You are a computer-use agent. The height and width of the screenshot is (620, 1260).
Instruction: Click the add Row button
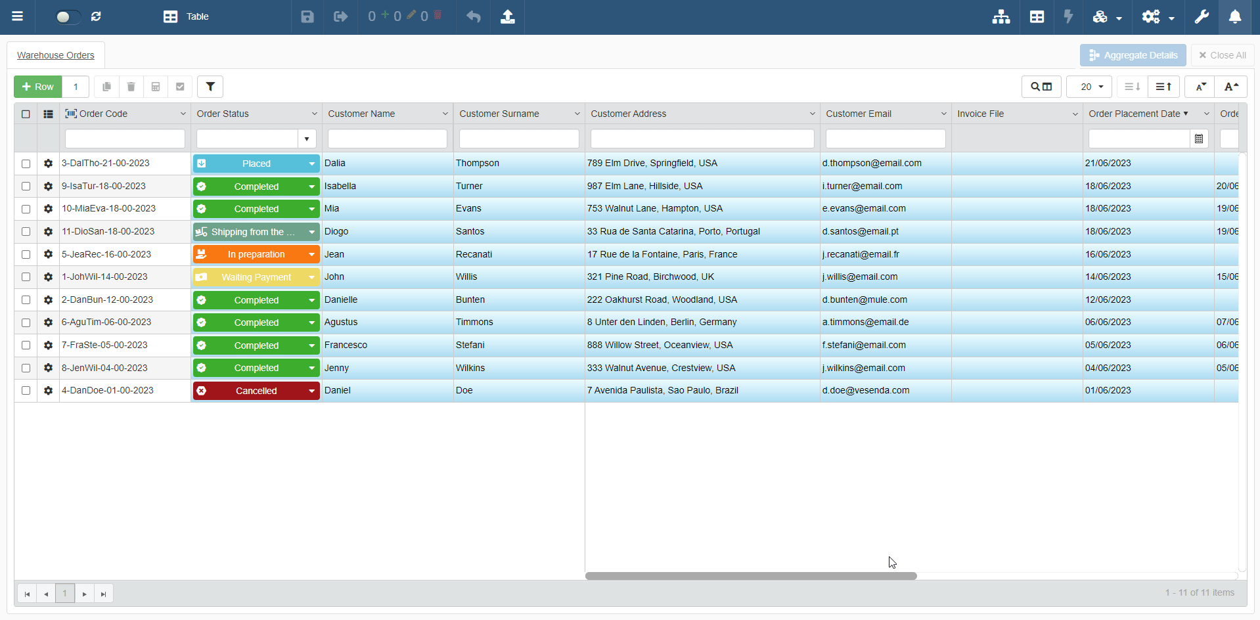coord(38,87)
